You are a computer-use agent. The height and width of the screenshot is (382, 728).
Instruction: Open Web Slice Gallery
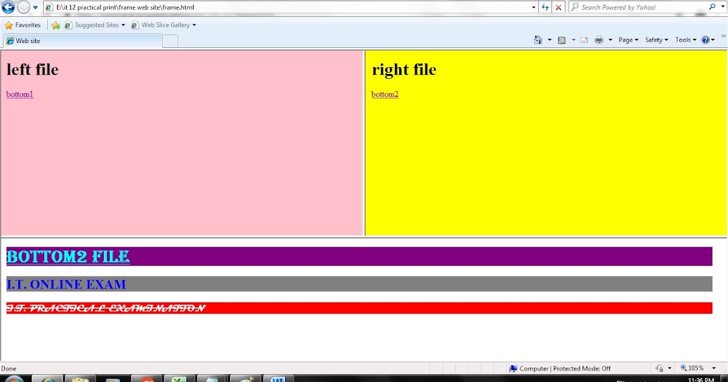[x=163, y=25]
